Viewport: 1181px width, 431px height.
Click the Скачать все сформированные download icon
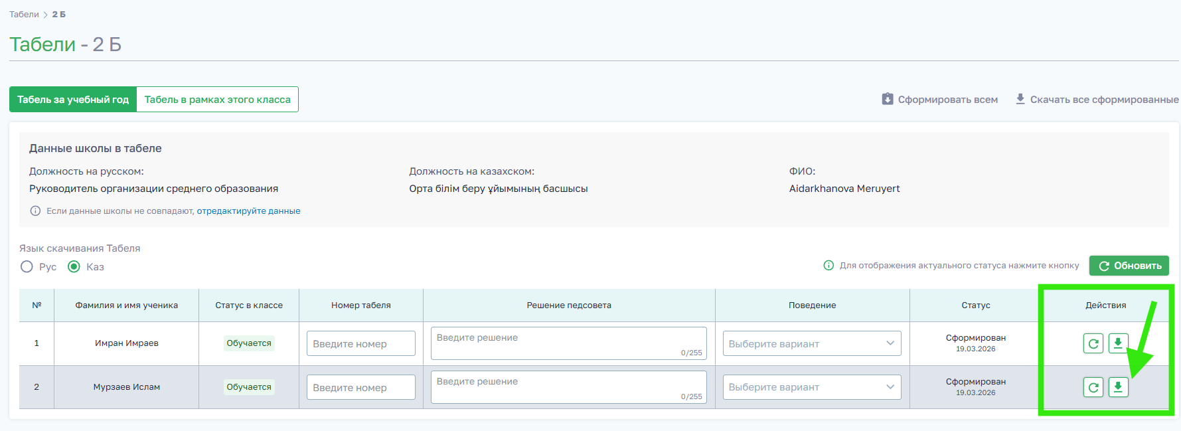tap(1020, 99)
